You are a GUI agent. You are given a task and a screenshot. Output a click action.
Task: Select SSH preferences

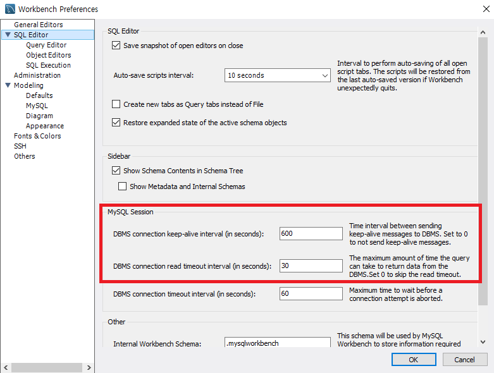click(x=20, y=146)
